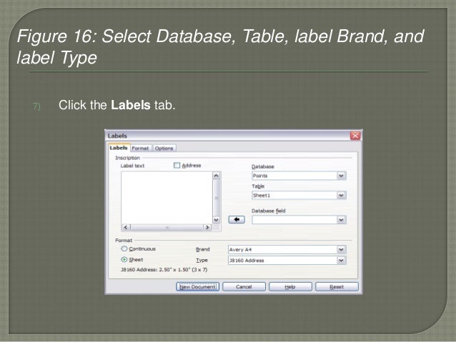The height and width of the screenshot is (342, 456).
Task: Expand the Database field dropdown
Action: tap(341, 220)
